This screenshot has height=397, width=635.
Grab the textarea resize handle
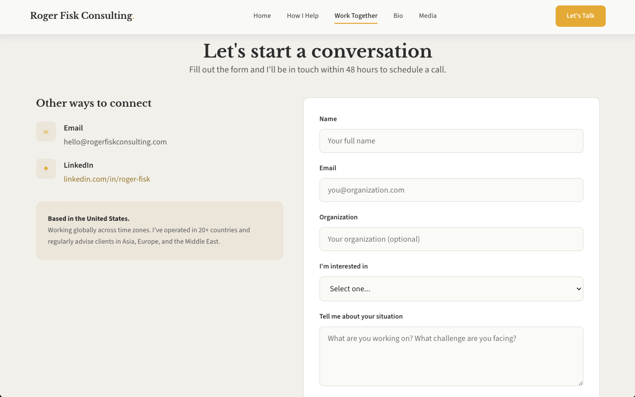tap(580, 383)
